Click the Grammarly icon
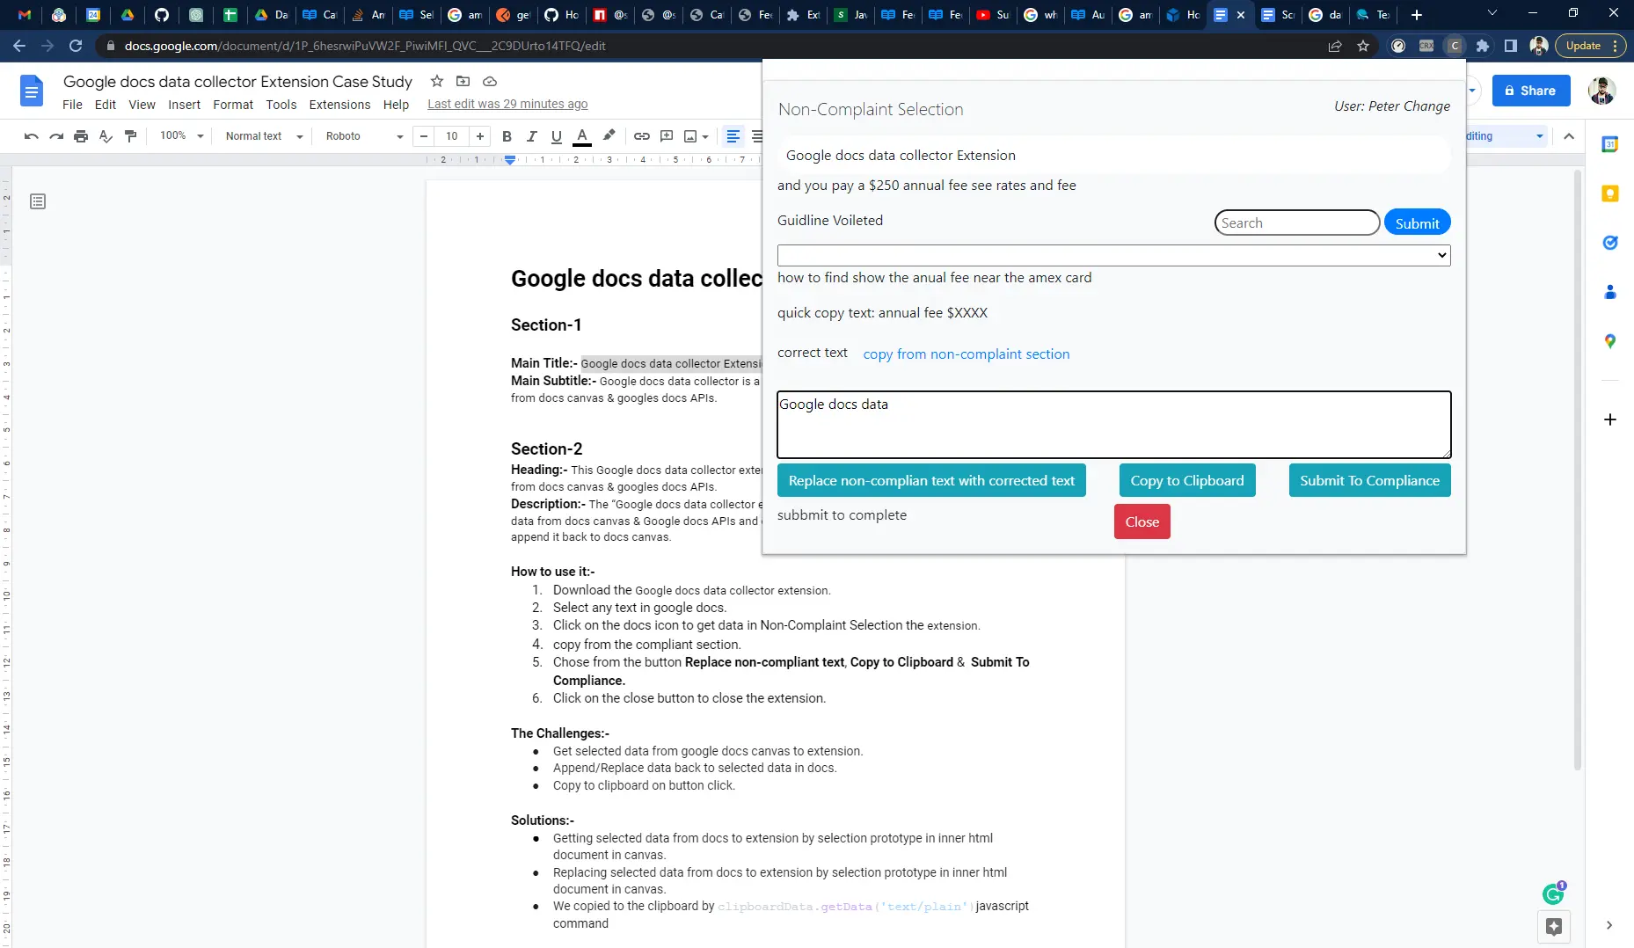 point(1553,893)
